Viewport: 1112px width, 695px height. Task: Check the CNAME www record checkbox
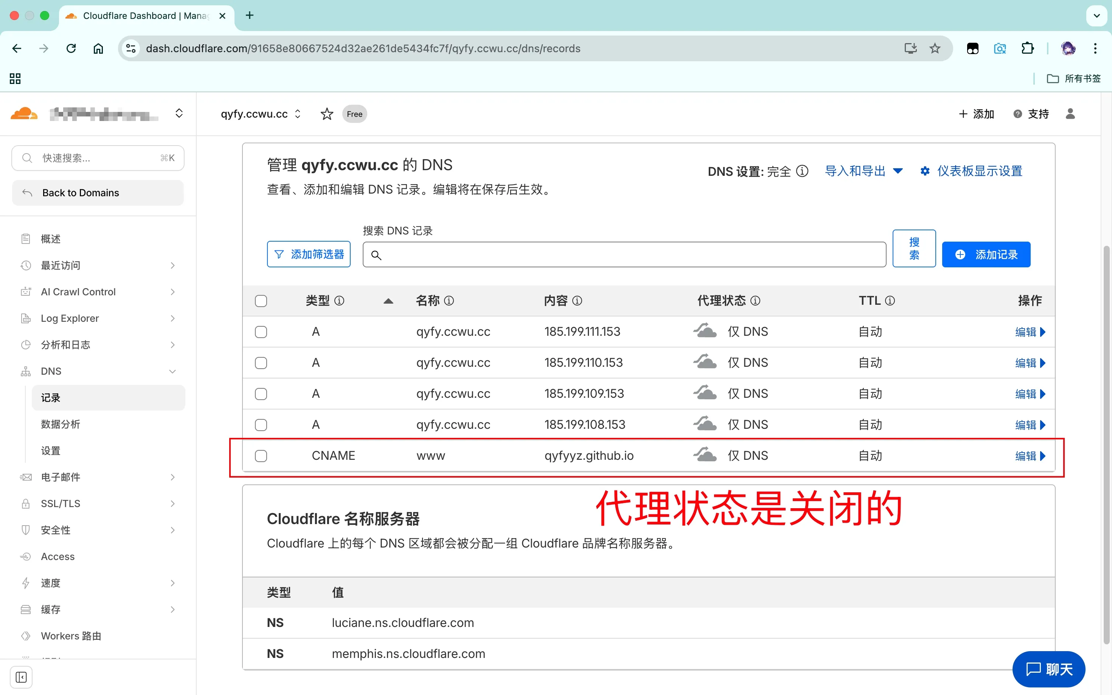(x=261, y=456)
